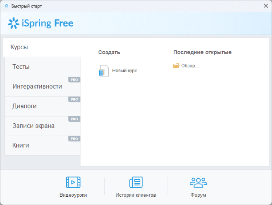Click the Видеоуроки film icon
This screenshot has width=272, height=205.
point(73,182)
